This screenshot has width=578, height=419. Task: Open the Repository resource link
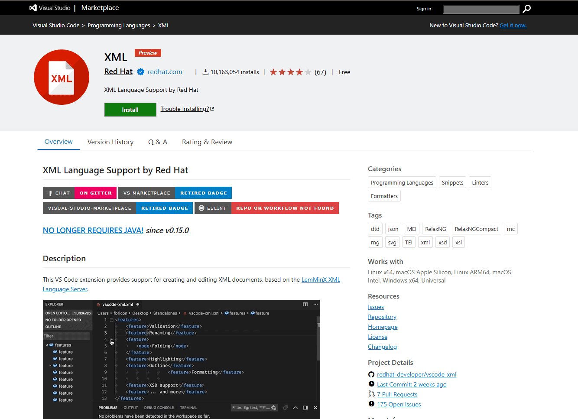click(382, 317)
